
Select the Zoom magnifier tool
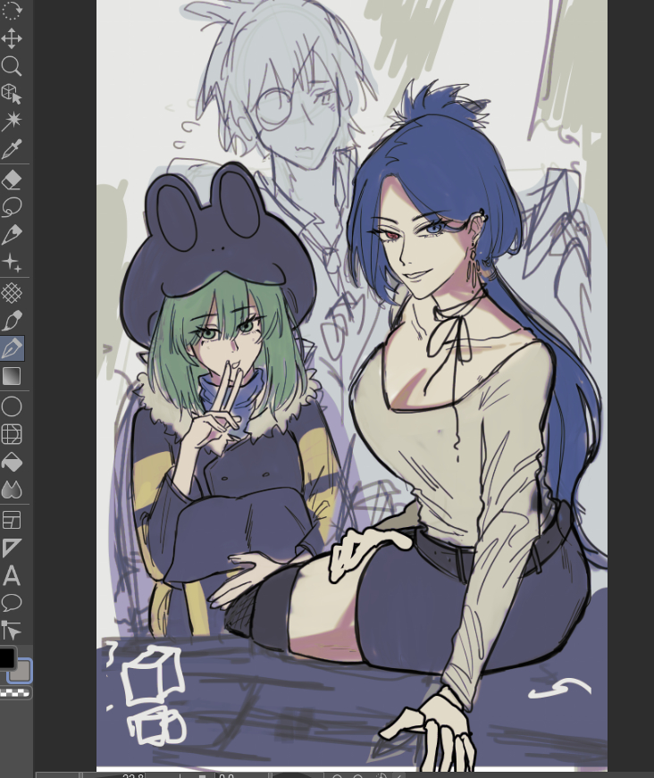point(12,66)
